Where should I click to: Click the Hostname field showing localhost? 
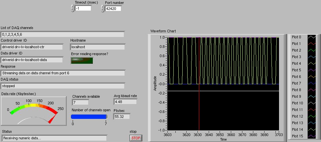[97, 47]
